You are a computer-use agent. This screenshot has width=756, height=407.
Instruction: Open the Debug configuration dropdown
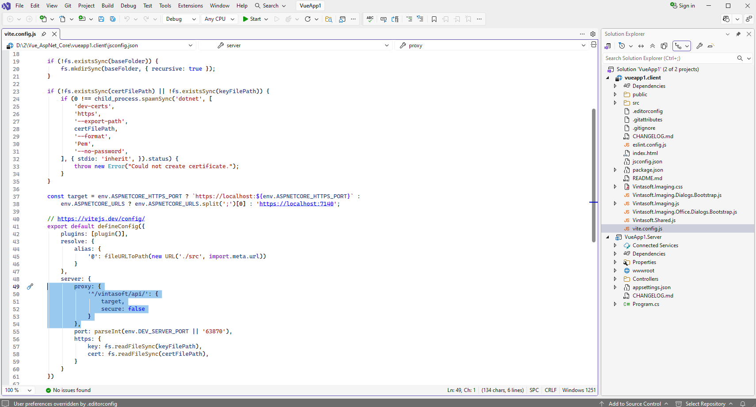pyautogui.click(x=181, y=19)
